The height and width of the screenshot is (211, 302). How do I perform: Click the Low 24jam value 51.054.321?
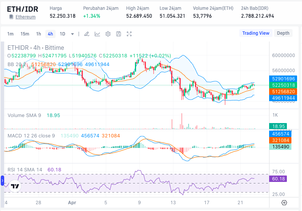coord(172,16)
